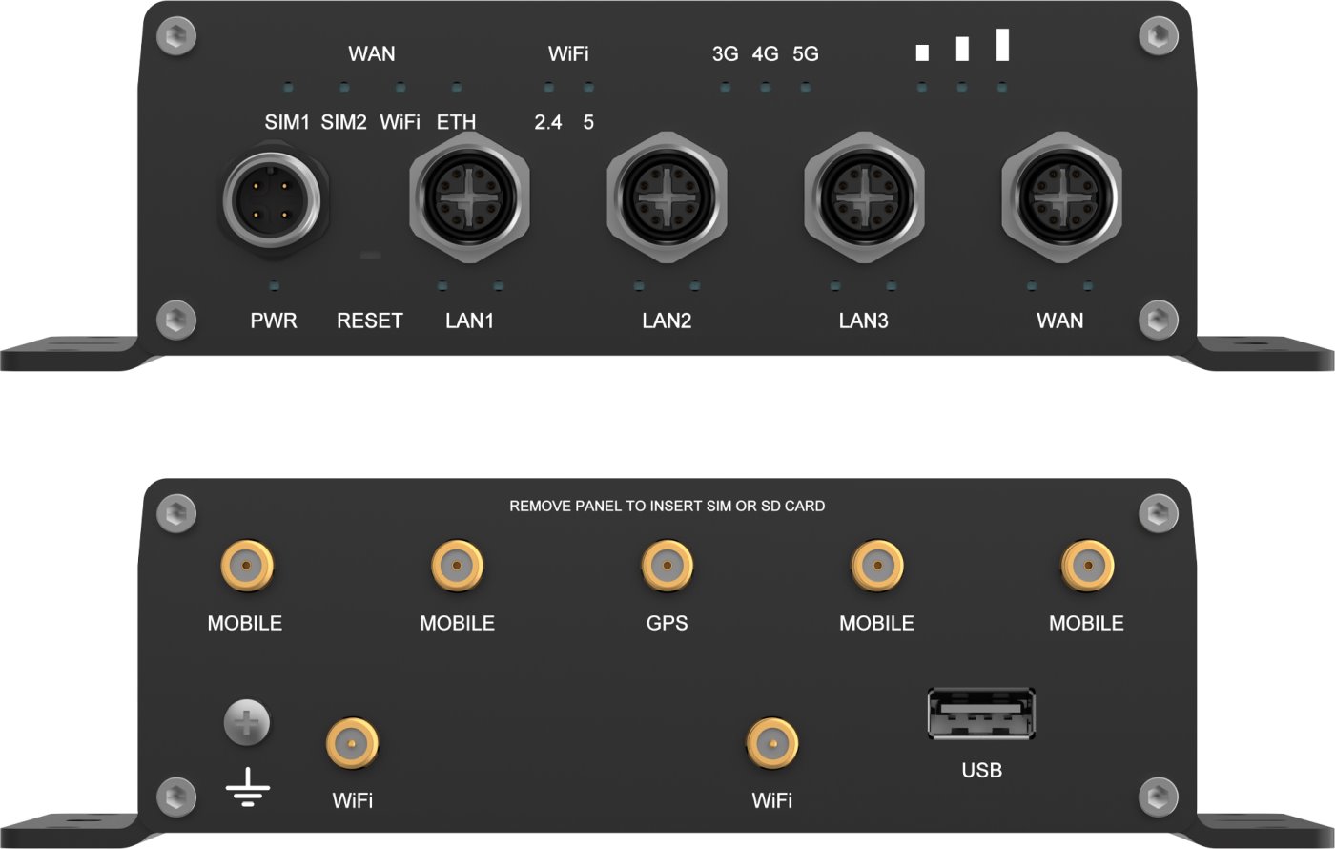Viewport: 1335px width, 849px height.
Task: Click the USB port
Action: click(981, 714)
